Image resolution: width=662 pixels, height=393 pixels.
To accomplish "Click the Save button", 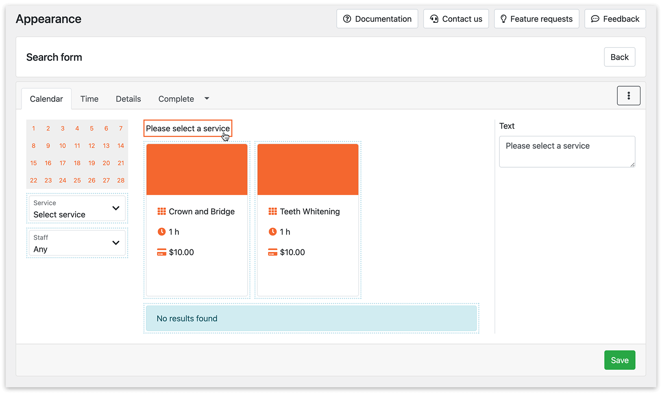I will 619,360.
